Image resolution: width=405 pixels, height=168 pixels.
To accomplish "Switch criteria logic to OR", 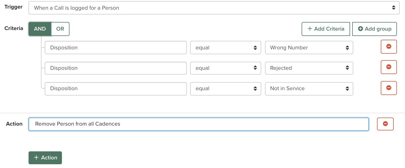I will (60, 29).
